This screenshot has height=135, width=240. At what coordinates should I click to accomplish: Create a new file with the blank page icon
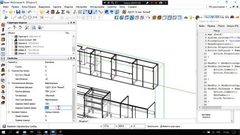[4, 12]
